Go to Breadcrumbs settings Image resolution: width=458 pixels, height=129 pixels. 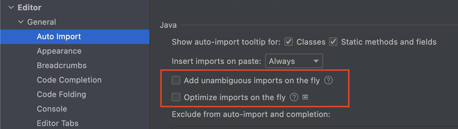[61, 65]
